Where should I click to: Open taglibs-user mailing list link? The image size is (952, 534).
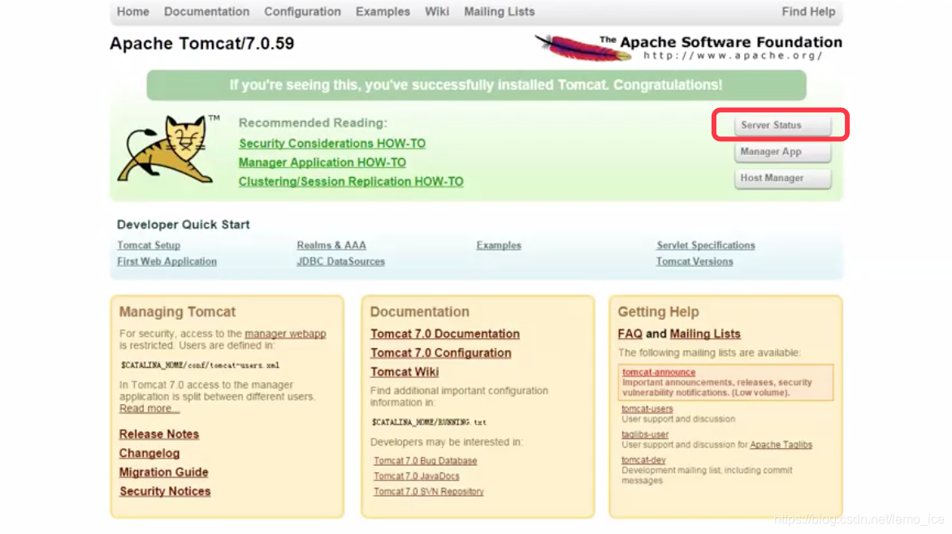point(645,434)
